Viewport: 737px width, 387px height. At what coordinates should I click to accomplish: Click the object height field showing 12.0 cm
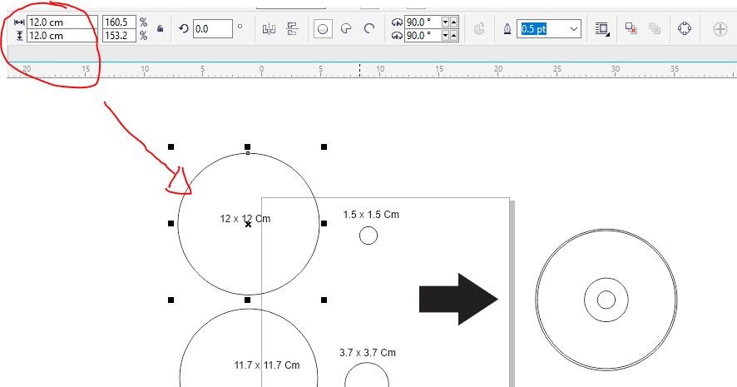62,35
